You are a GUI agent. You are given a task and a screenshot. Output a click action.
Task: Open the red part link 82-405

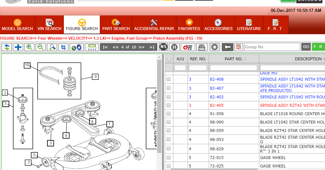click(216, 105)
